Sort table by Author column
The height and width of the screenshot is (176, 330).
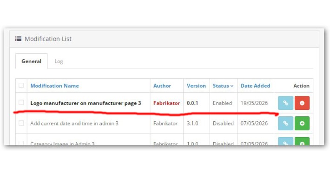pyautogui.click(x=162, y=86)
